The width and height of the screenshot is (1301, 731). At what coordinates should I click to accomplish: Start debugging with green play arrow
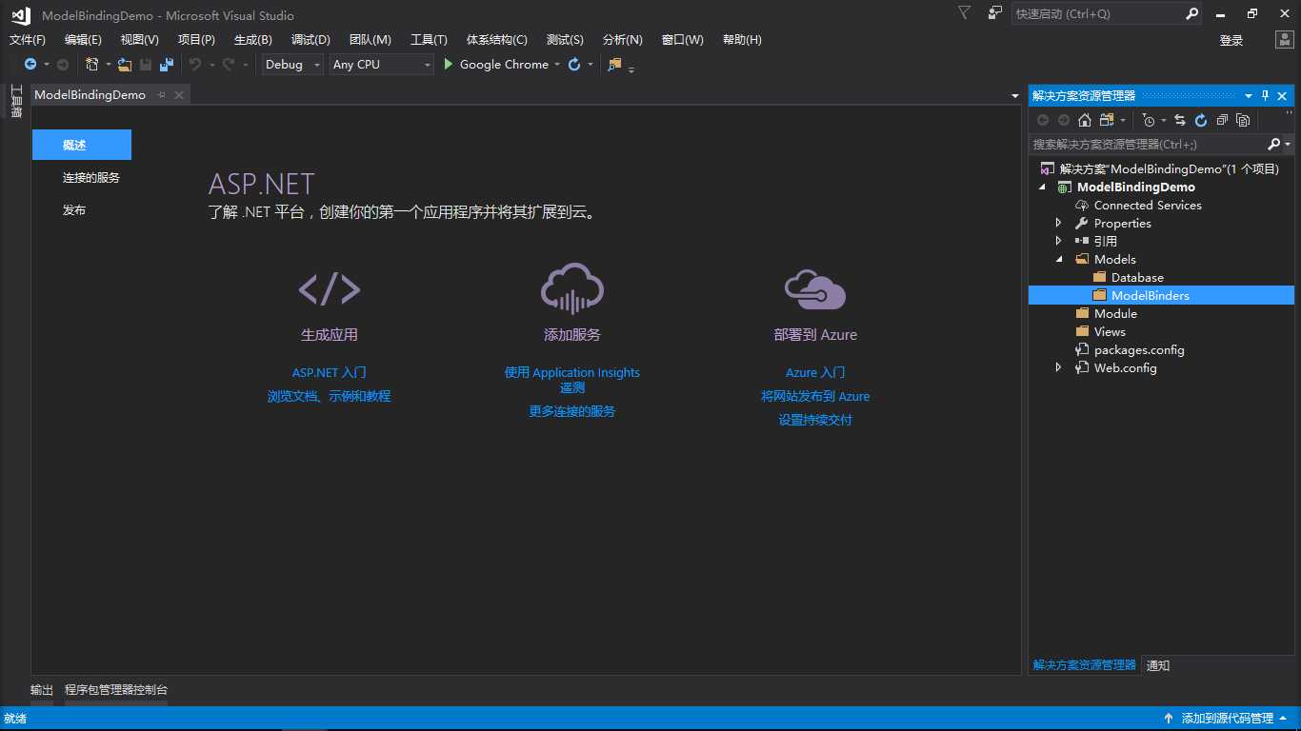(x=449, y=65)
